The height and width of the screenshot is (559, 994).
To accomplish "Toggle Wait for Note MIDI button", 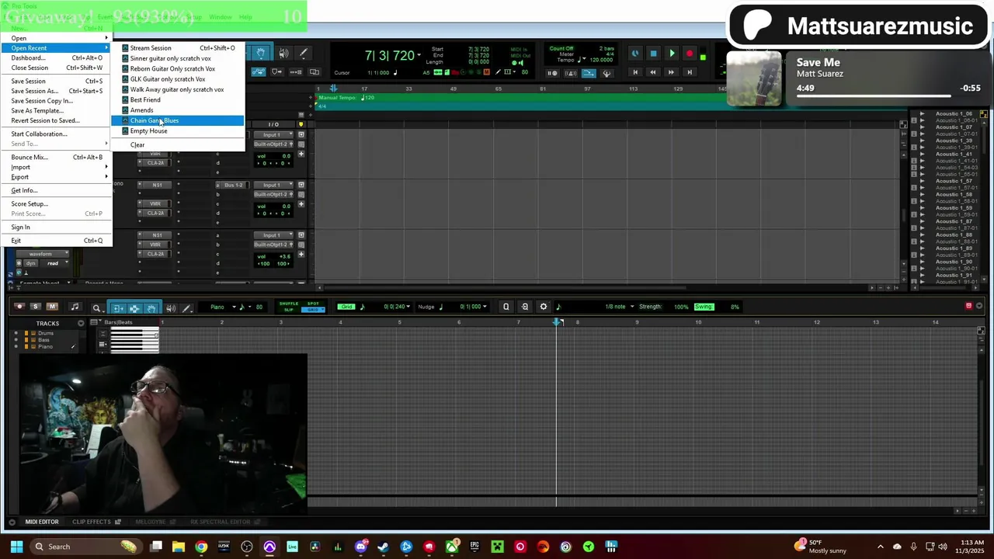I will tap(552, 73).
